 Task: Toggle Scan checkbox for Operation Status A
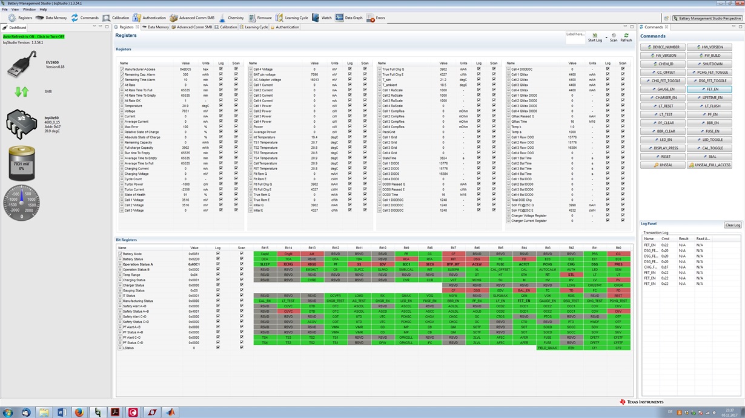241,264
